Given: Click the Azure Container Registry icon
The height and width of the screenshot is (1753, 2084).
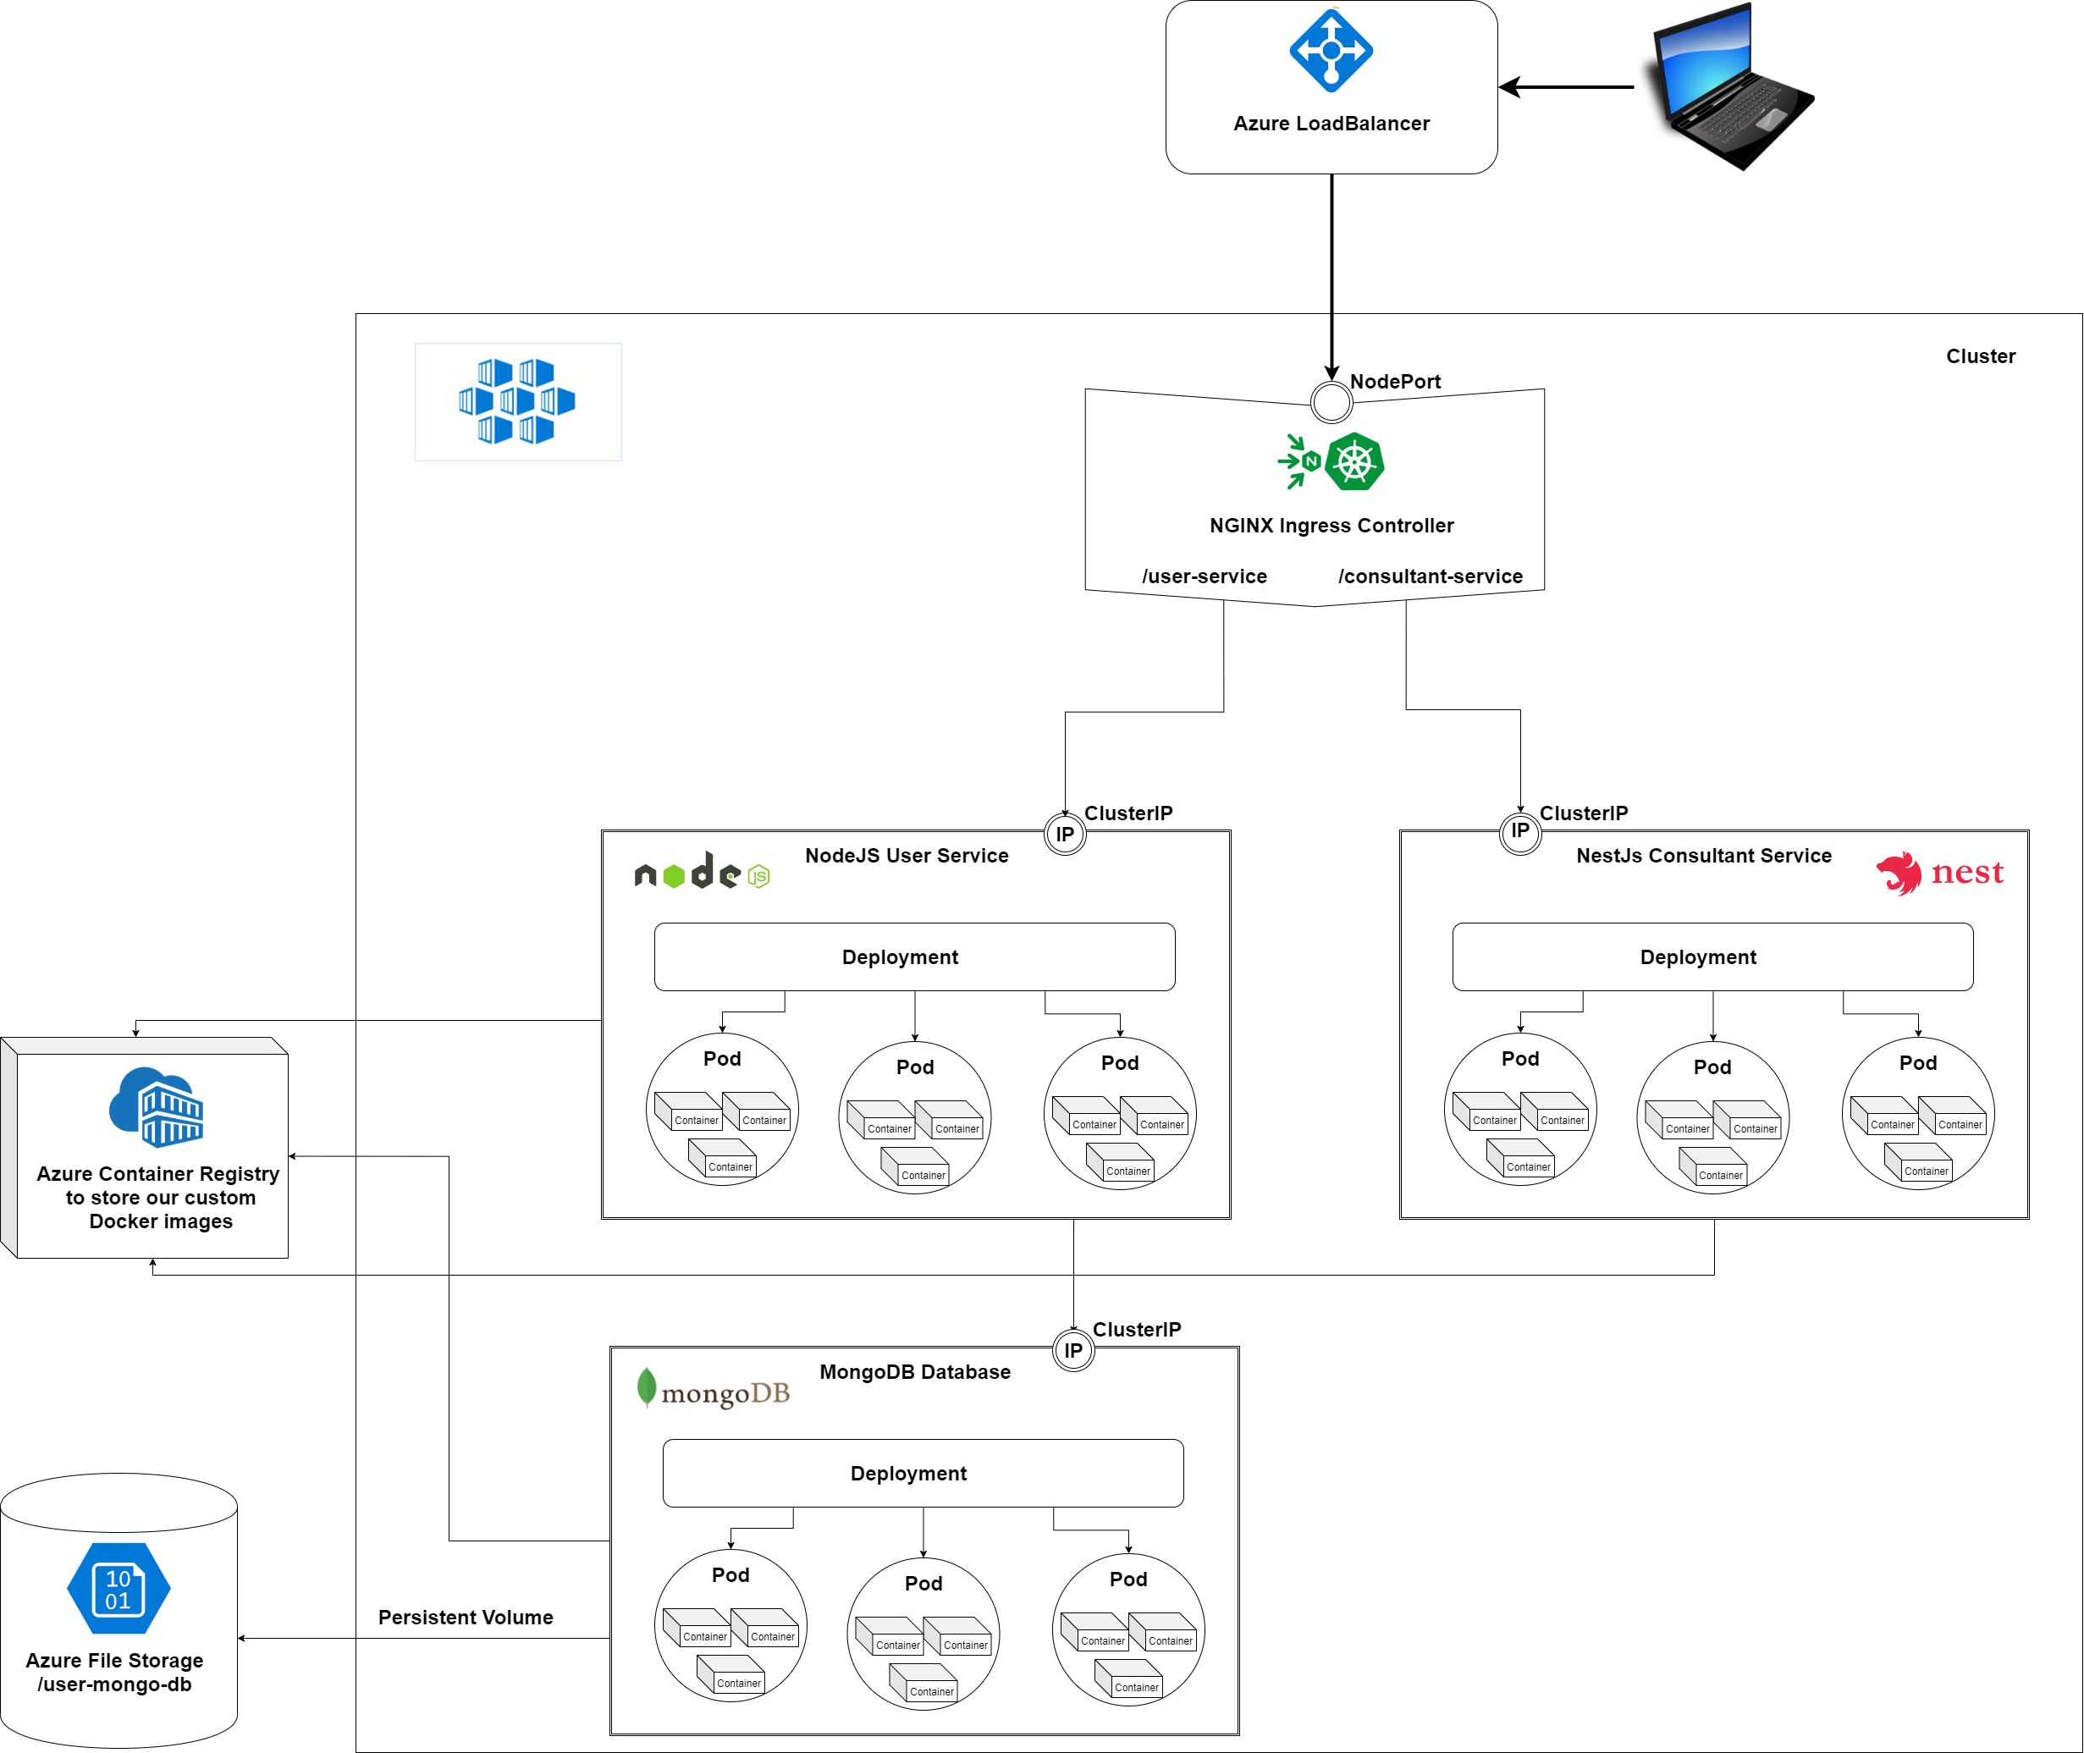Looking at the screenshot, I should coord(155,1108).
